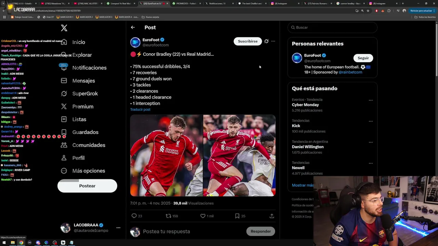Click Reiniciar para actualizar button
The width and height of the screenshot is (438, 246).
(422, 11)
